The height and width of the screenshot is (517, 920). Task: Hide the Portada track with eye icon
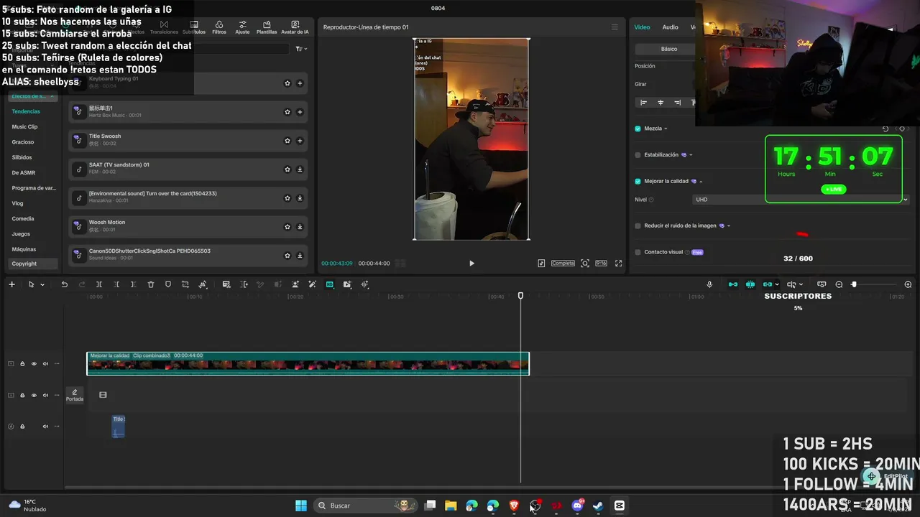click(34, 396)
